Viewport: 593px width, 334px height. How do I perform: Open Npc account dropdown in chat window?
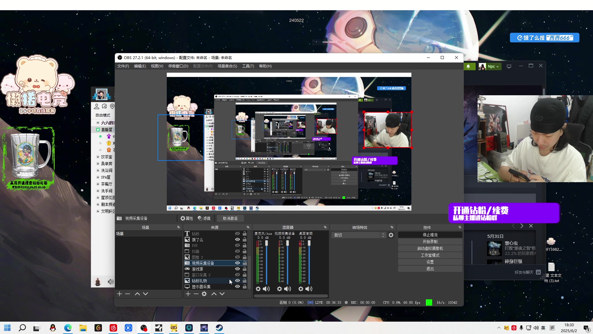(493, 66)
